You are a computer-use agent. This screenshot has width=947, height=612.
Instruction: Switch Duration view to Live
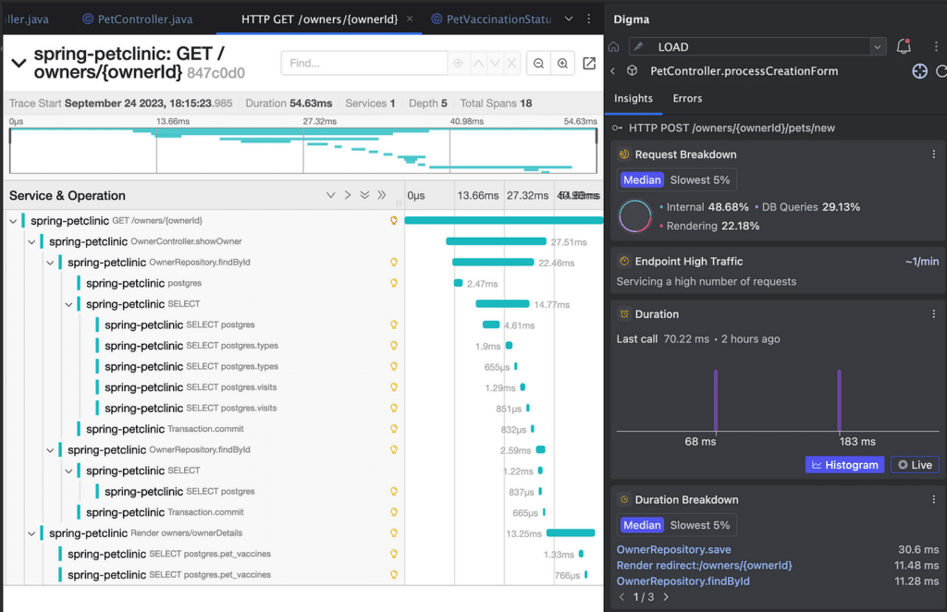click(914, 465)
